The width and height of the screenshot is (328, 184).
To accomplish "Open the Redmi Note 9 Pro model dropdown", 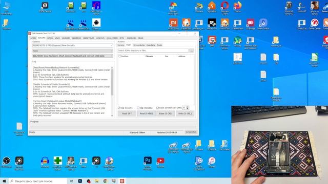I will click(x=73, y=45).
